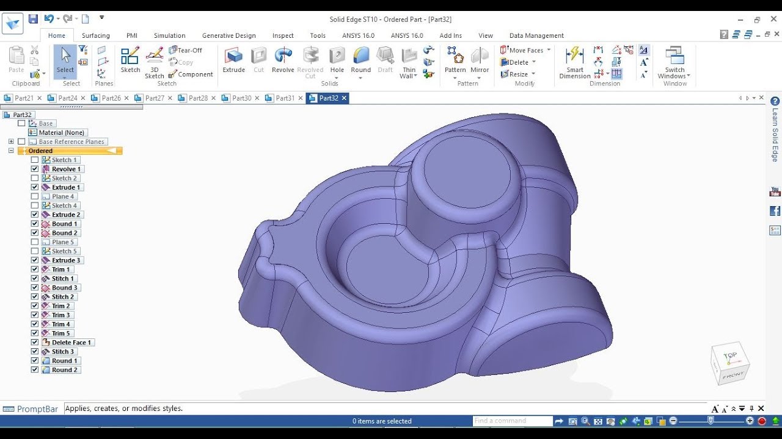
Task: Open the Thin Wall dropdown arrow
Action: point(415,76)
